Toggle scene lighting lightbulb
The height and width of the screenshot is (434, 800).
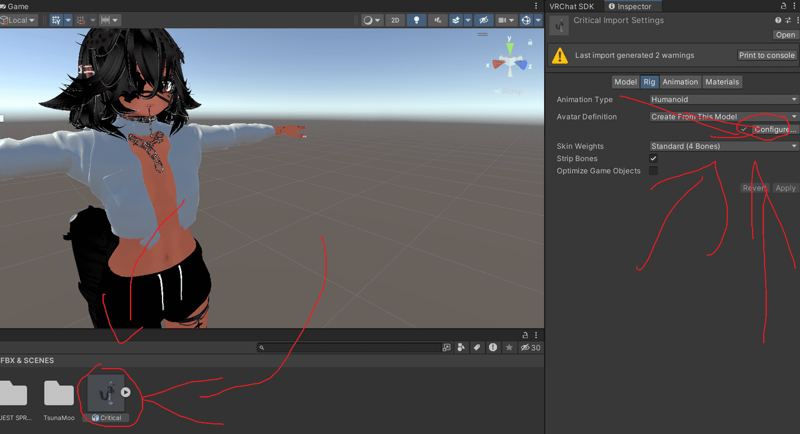pyautogui.click(x=416, y=20)
